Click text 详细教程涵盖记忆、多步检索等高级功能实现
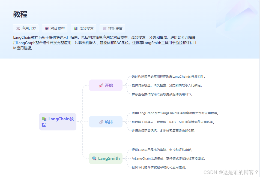The width and height of the screenshot is (260, 177). tap(164, 131)
